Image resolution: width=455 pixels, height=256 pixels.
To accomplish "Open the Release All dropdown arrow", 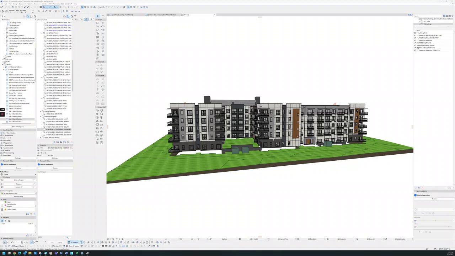I will tap(34, 187).
